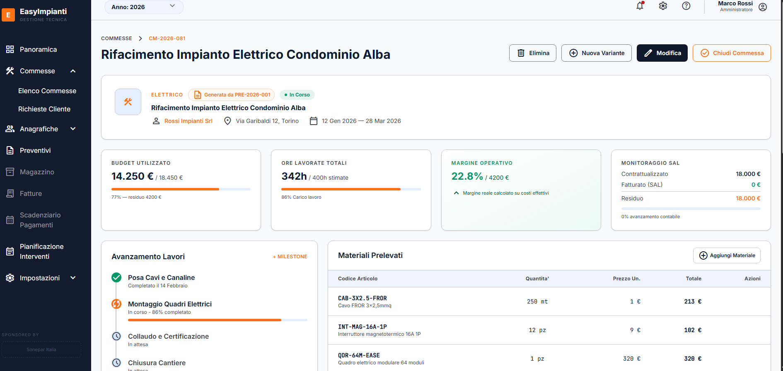The height and width of the screenshot is (371, 783).
Task: Open the help question mark icon
Action: 686,6
